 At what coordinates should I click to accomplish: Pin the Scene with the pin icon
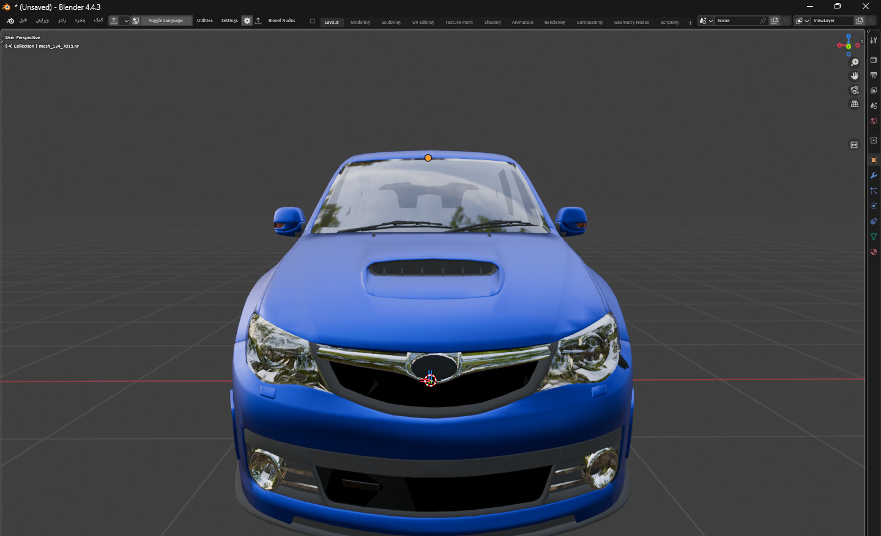[763, 21]
